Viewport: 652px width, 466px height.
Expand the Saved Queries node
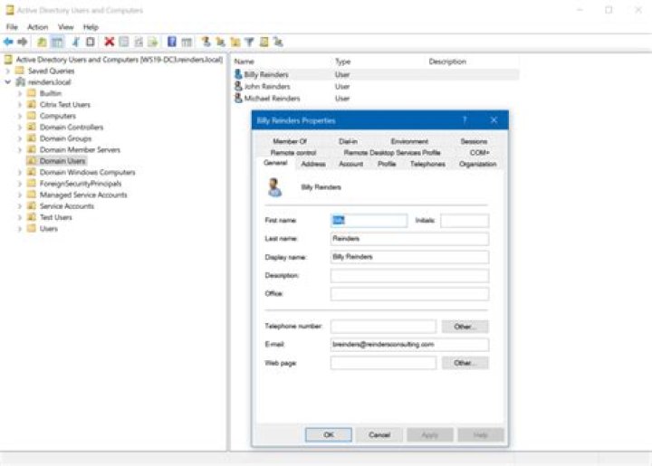point(7,71)
